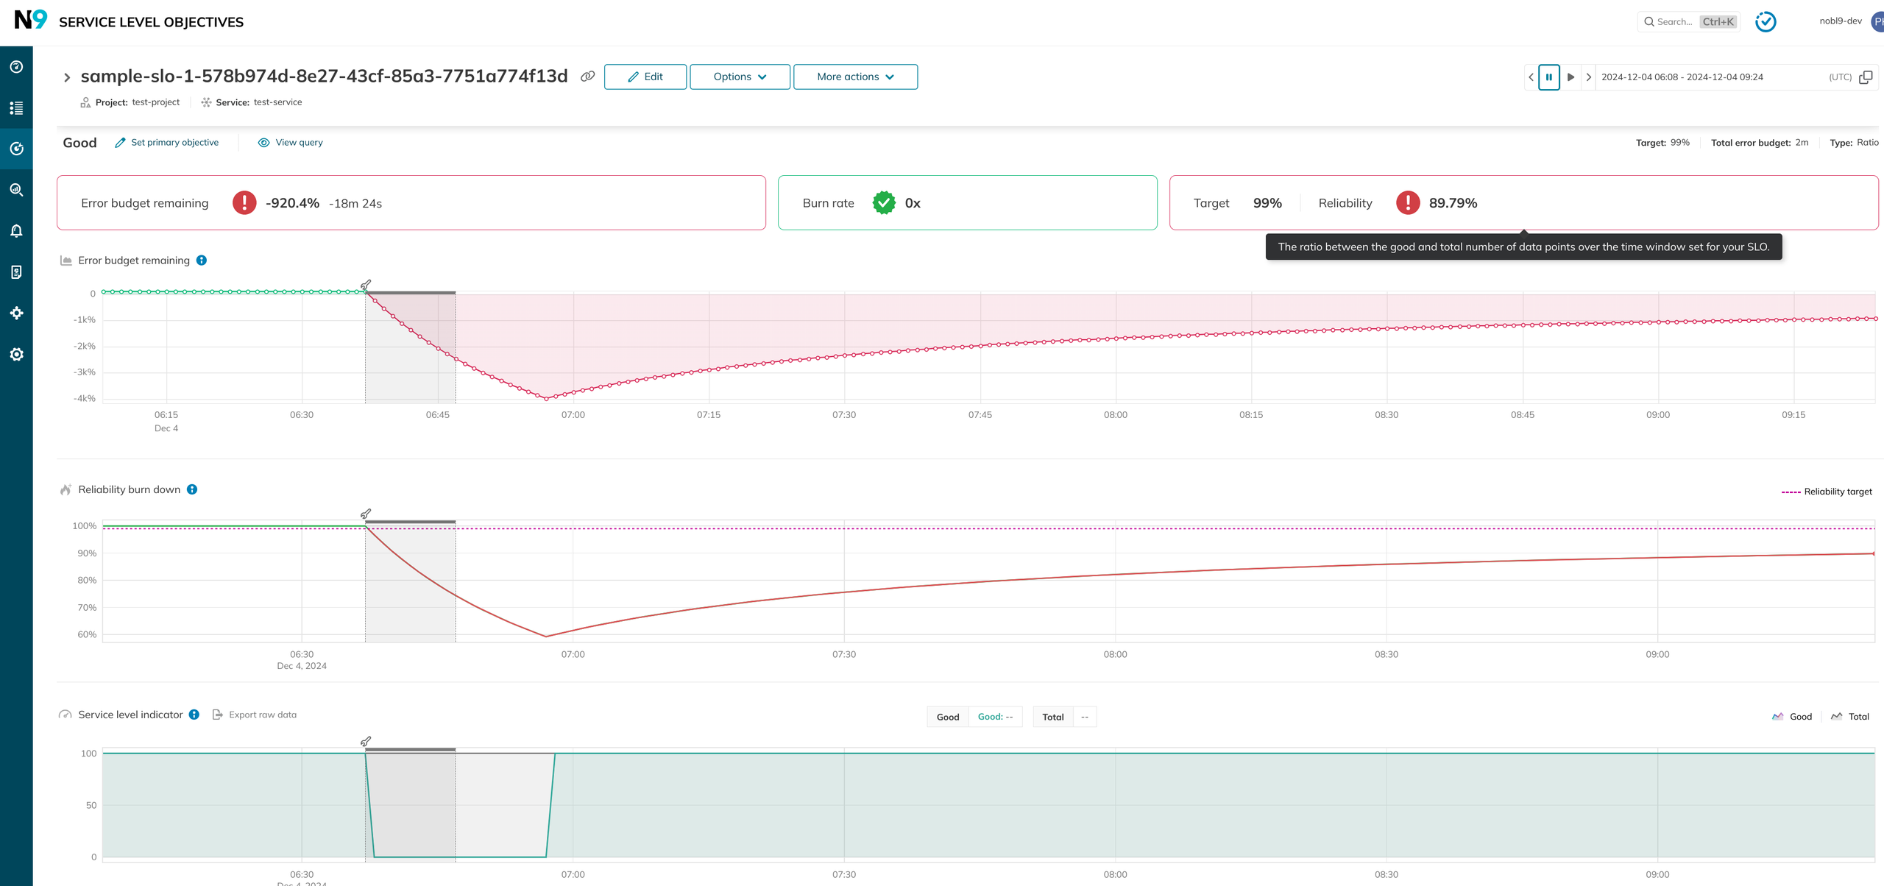Screen dimensions: 1884x886
Task: Expand the SLO details chevron beside the title
Action: [67, 77]
